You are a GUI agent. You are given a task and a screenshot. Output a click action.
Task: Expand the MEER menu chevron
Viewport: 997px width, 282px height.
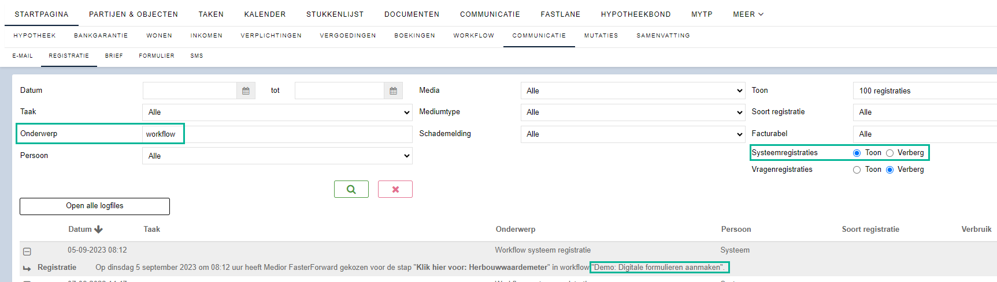pyautogui.click(x=761, y=14)
